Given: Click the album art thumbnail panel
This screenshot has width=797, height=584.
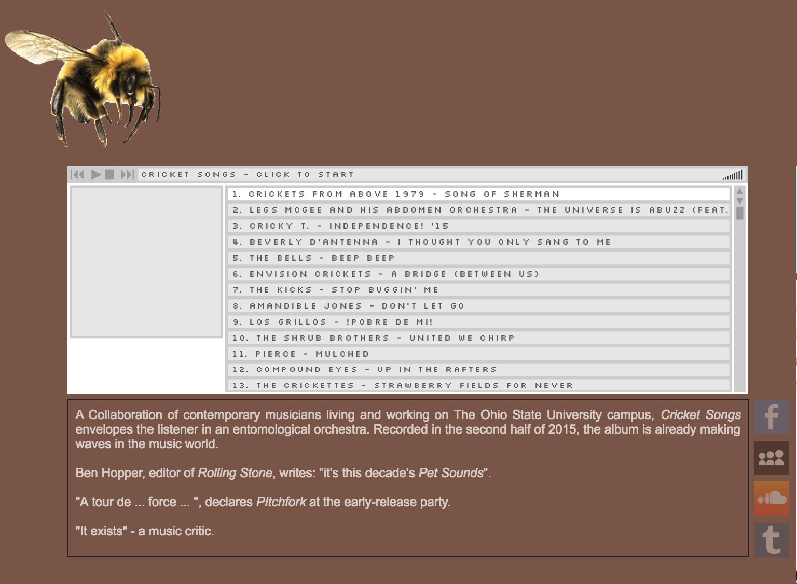Looking at the screenshot, I should [146, 262].
